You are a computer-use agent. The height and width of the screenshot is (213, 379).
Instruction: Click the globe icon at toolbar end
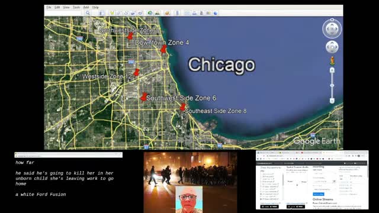click(216, 13)
